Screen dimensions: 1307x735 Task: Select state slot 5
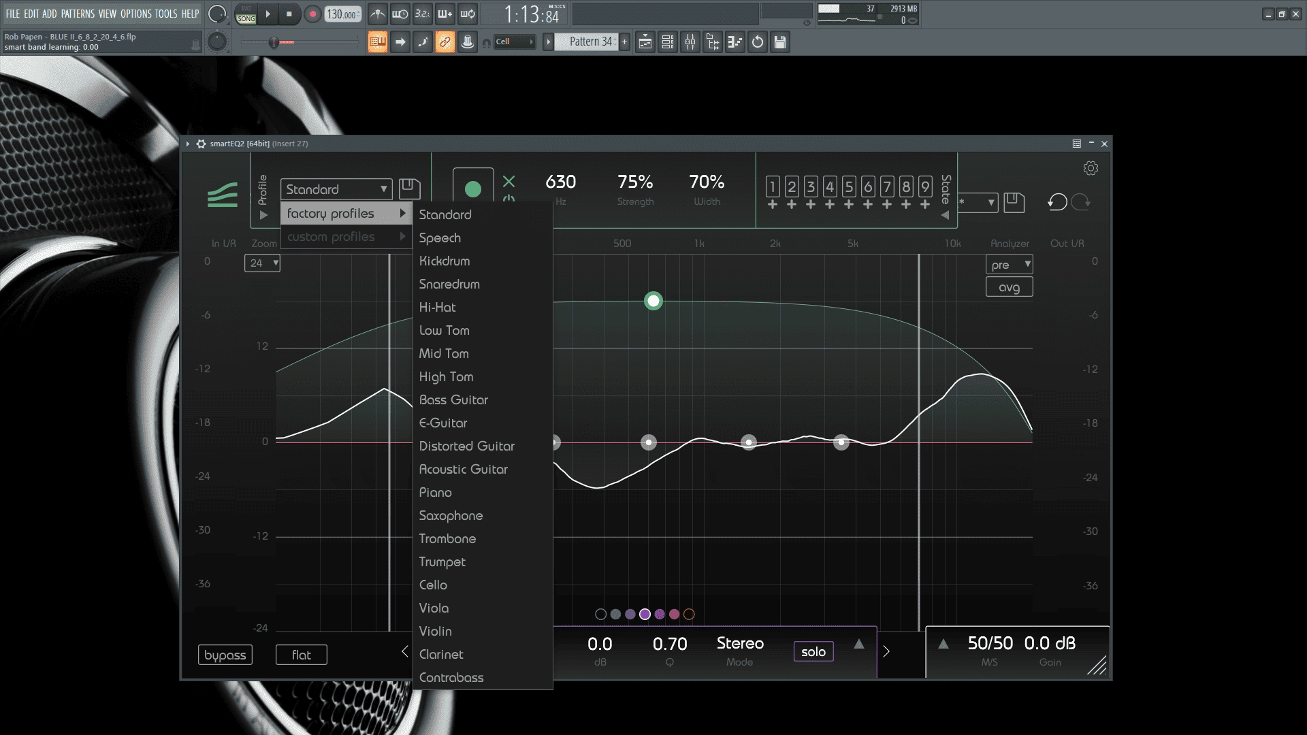pyautogui.click(x=849, y=186)
